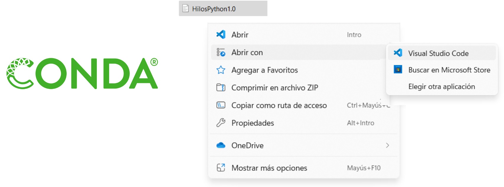
Task: Click the blue OneDrive cloud icon
Action: coord(221,145)
